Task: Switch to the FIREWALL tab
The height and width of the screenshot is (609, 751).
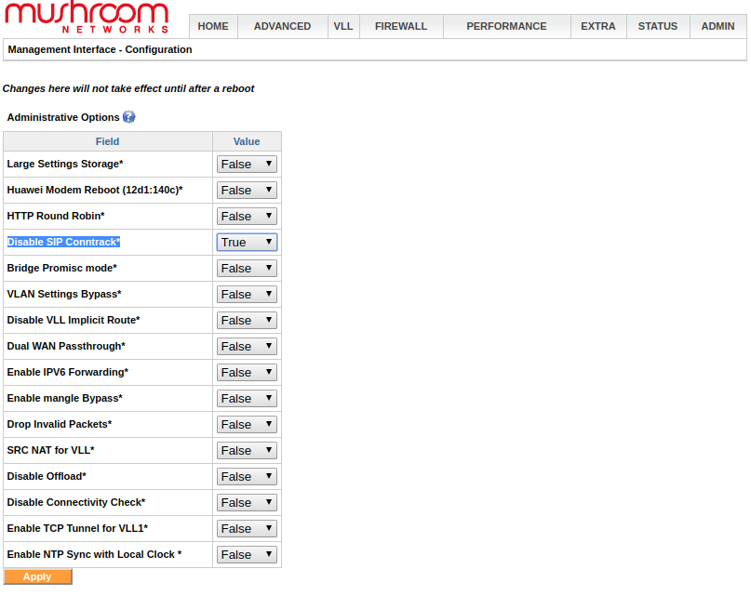Action: click(x=401, y=26)
